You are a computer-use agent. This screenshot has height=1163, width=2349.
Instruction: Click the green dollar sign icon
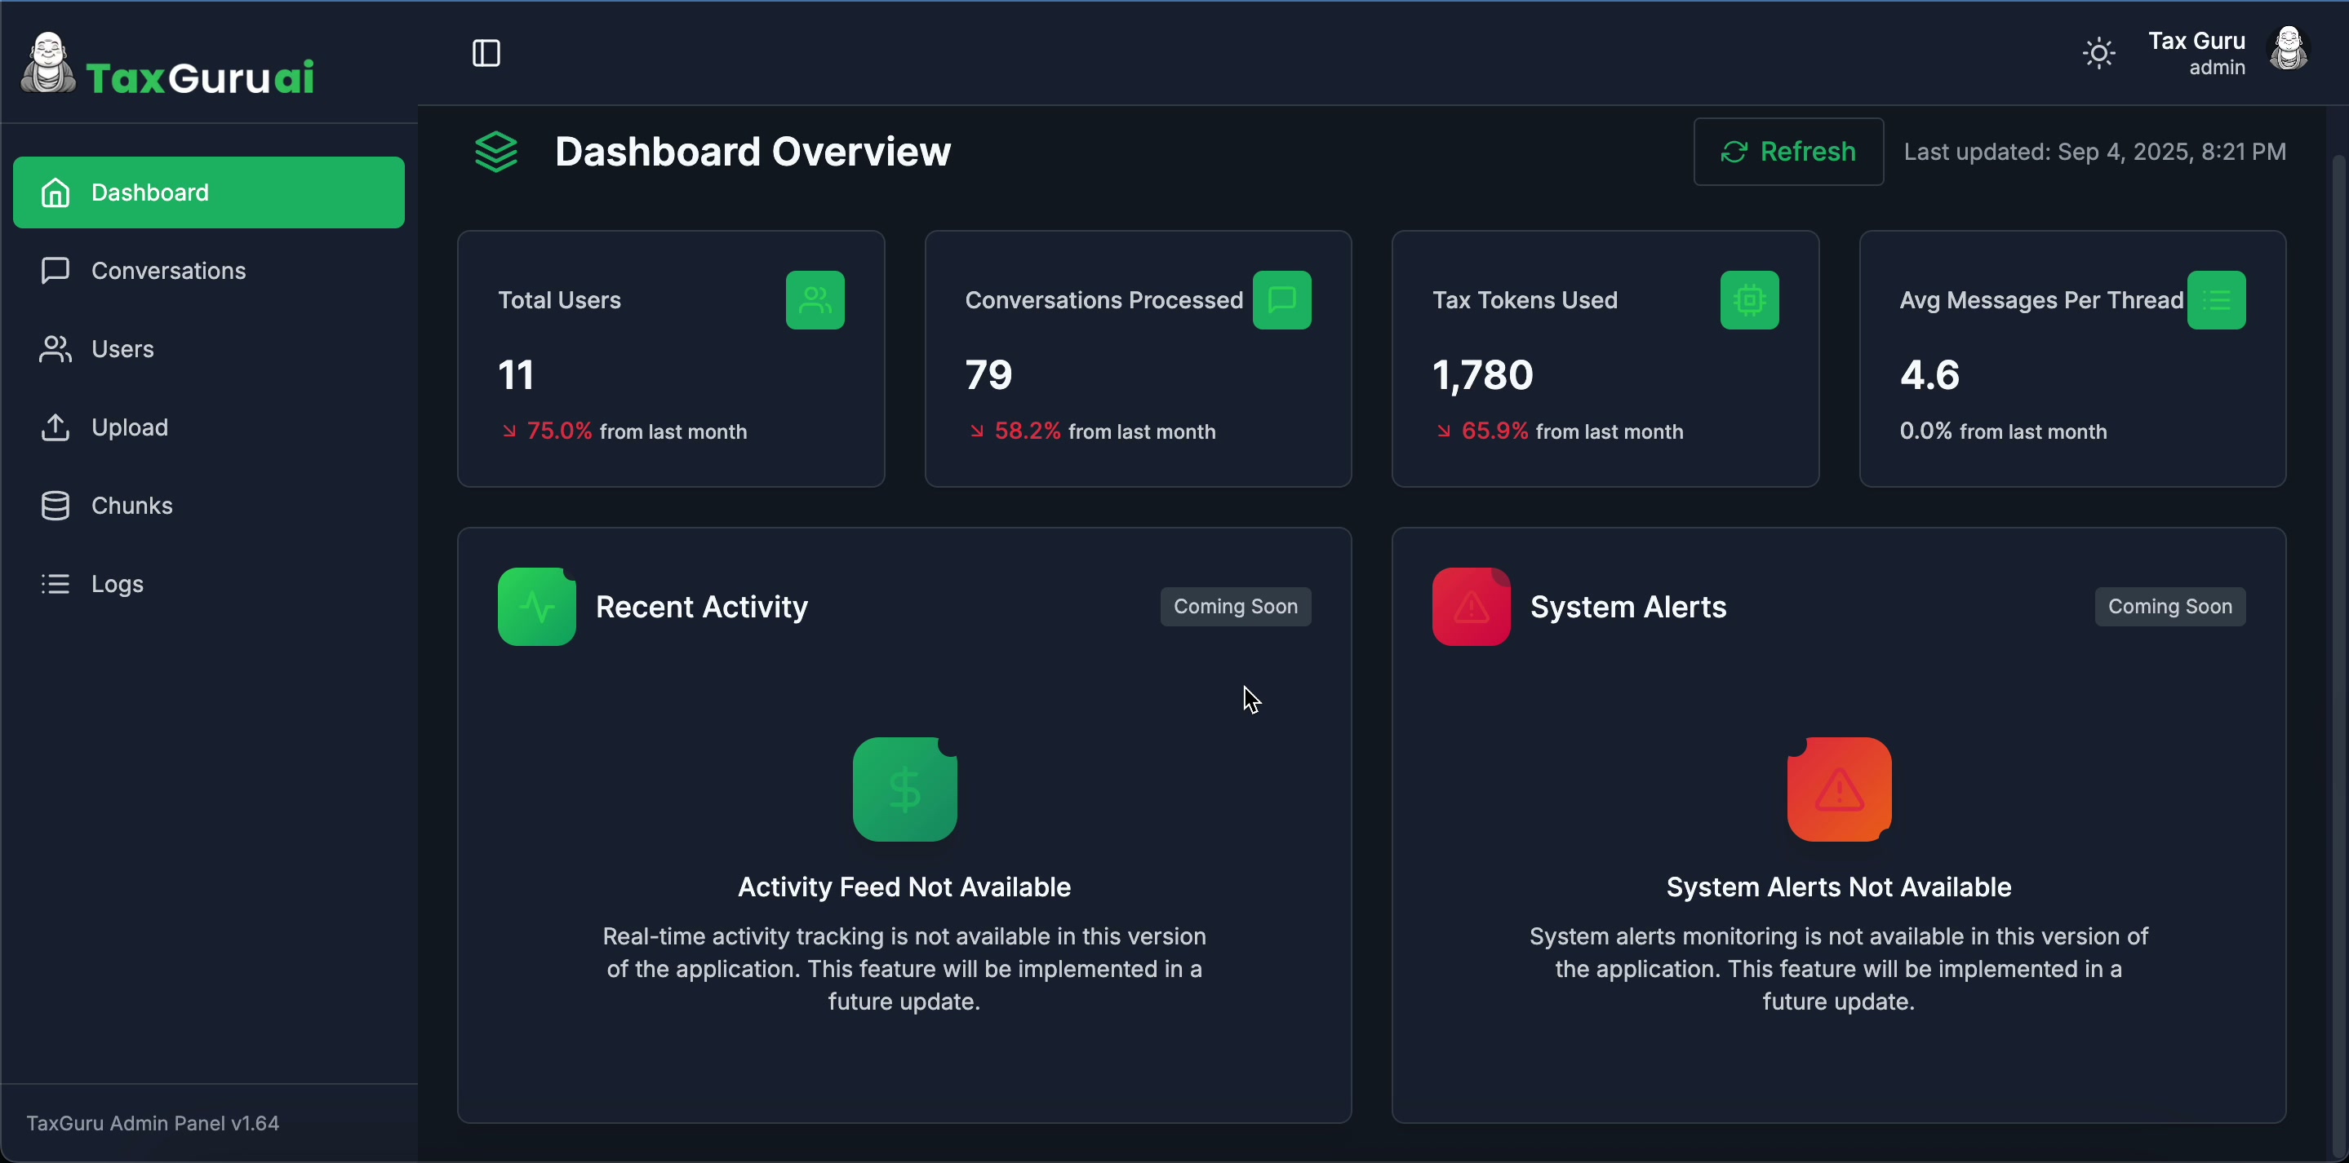904,789
